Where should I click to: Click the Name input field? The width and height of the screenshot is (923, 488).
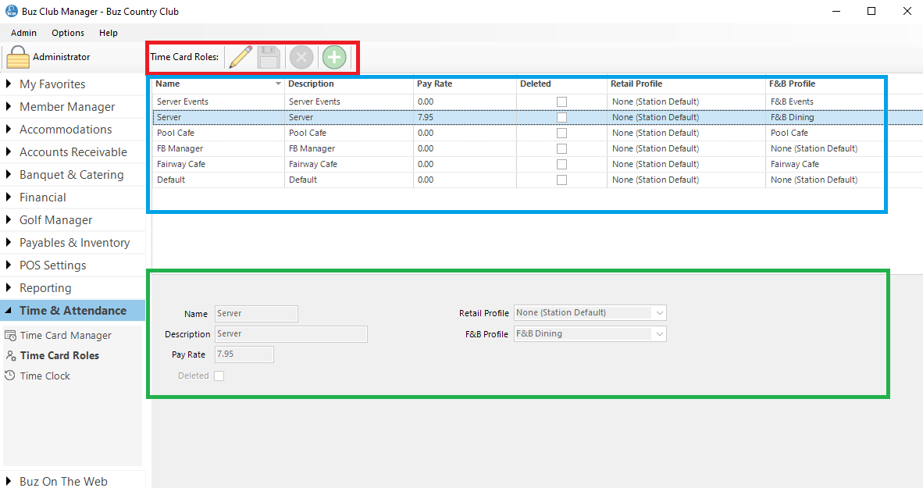(x=256, y=314)
